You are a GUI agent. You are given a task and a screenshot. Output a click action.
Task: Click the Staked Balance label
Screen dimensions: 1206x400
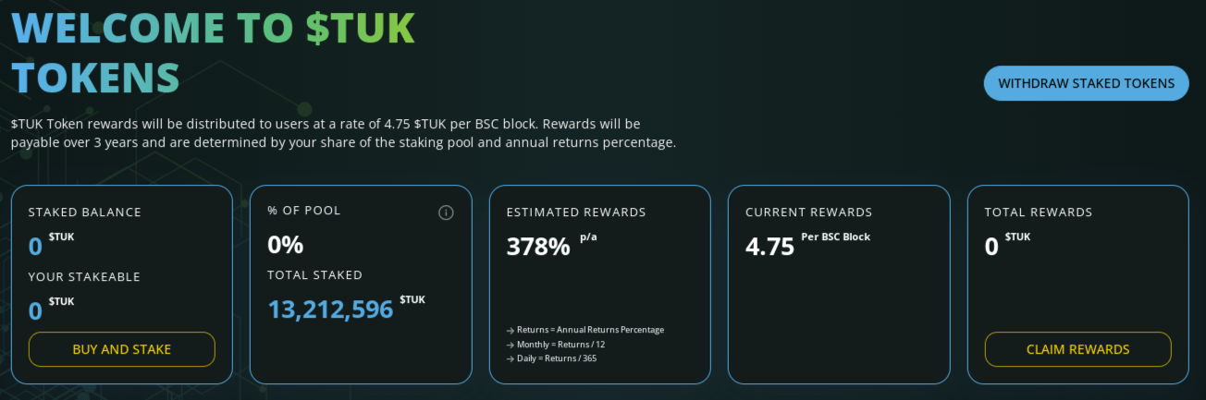[85, 212]
